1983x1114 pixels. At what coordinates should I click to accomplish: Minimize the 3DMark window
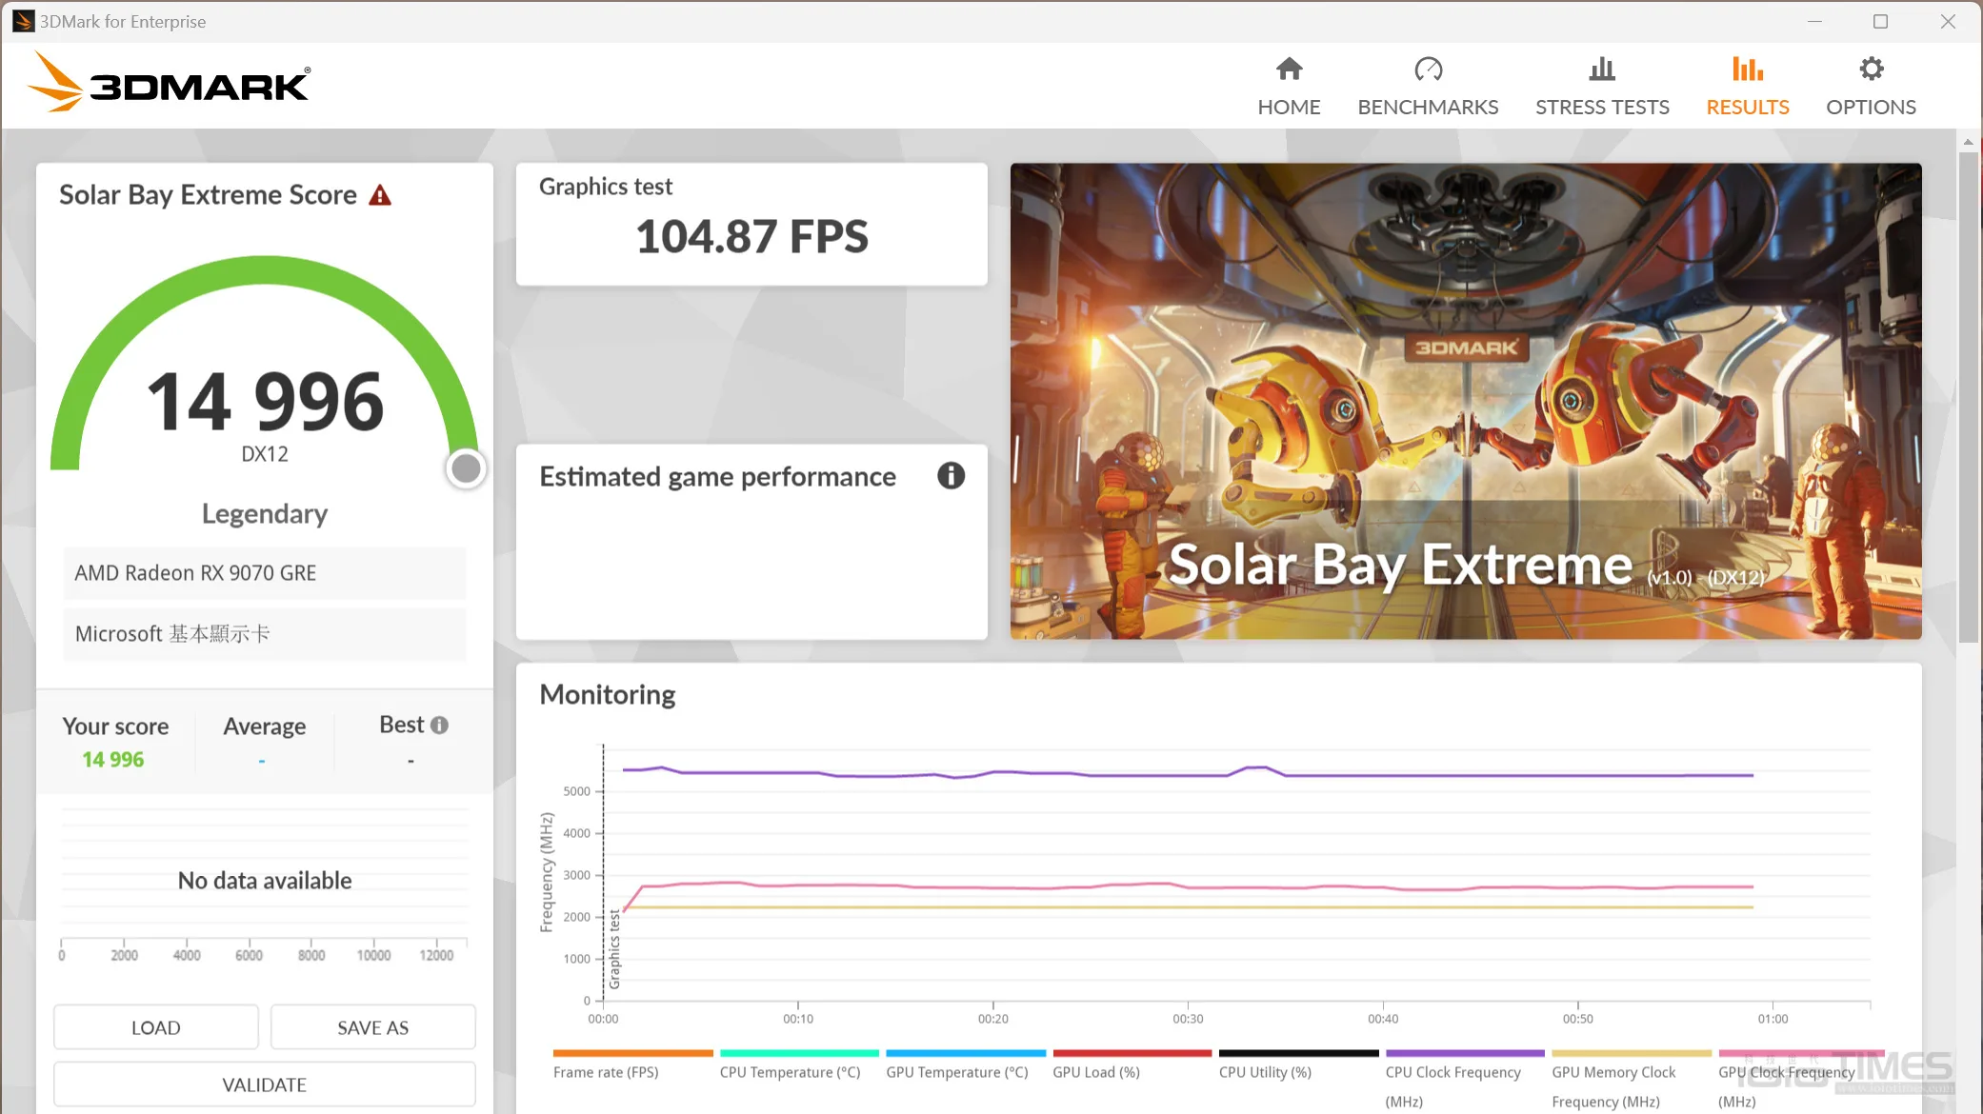tap(1814, 21)
